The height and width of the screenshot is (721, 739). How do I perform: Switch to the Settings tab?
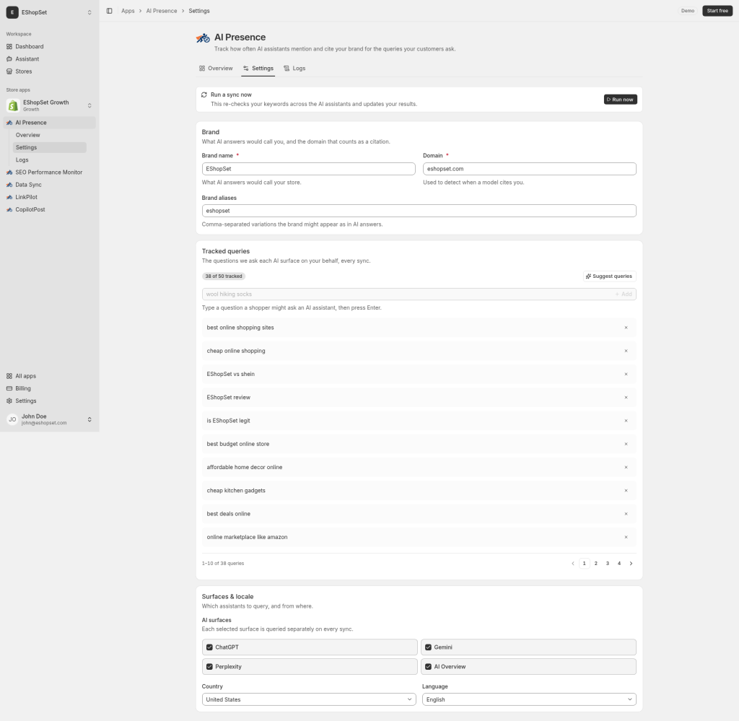tap(258, 69)
